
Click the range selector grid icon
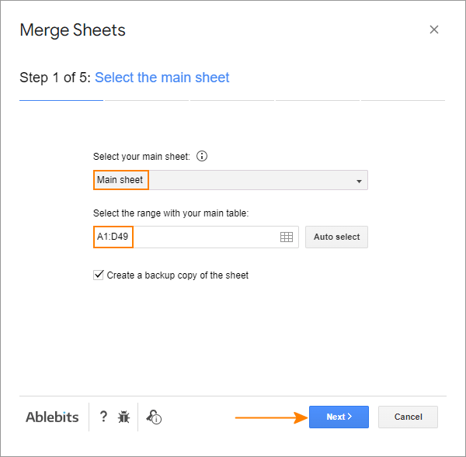(x=287, y=237)
